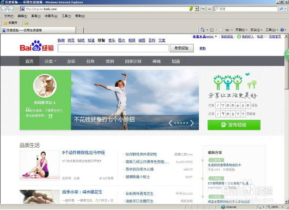Click the Home icon in command bar
The width and height of the screenshot is (289, 210).
pyautogui.click(x=202, y=30)
